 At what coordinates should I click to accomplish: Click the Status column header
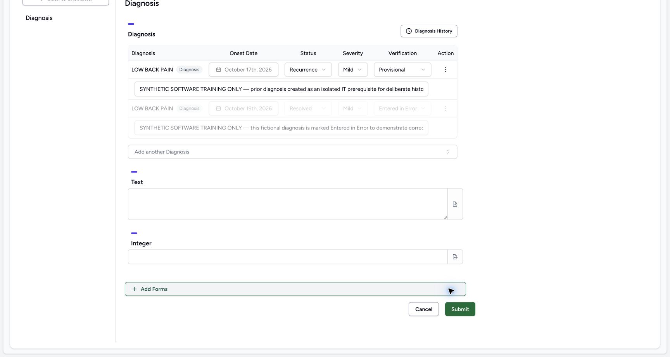pos(308,53)
